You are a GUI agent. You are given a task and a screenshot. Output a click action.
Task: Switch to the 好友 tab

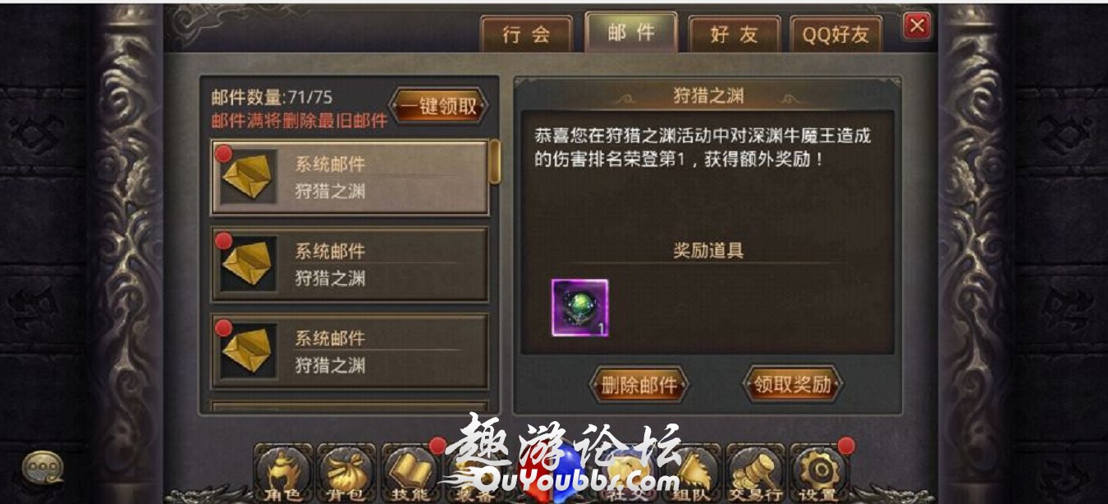tap(734, 35)
